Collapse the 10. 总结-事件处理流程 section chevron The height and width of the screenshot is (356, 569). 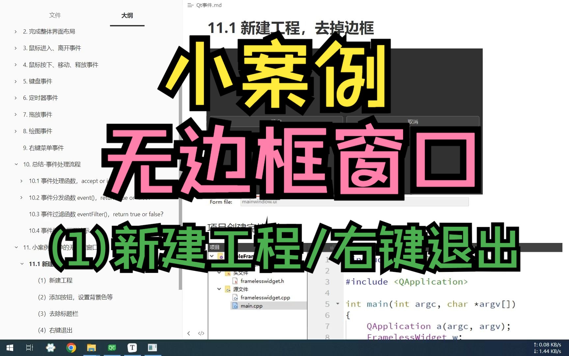[16, 164]
